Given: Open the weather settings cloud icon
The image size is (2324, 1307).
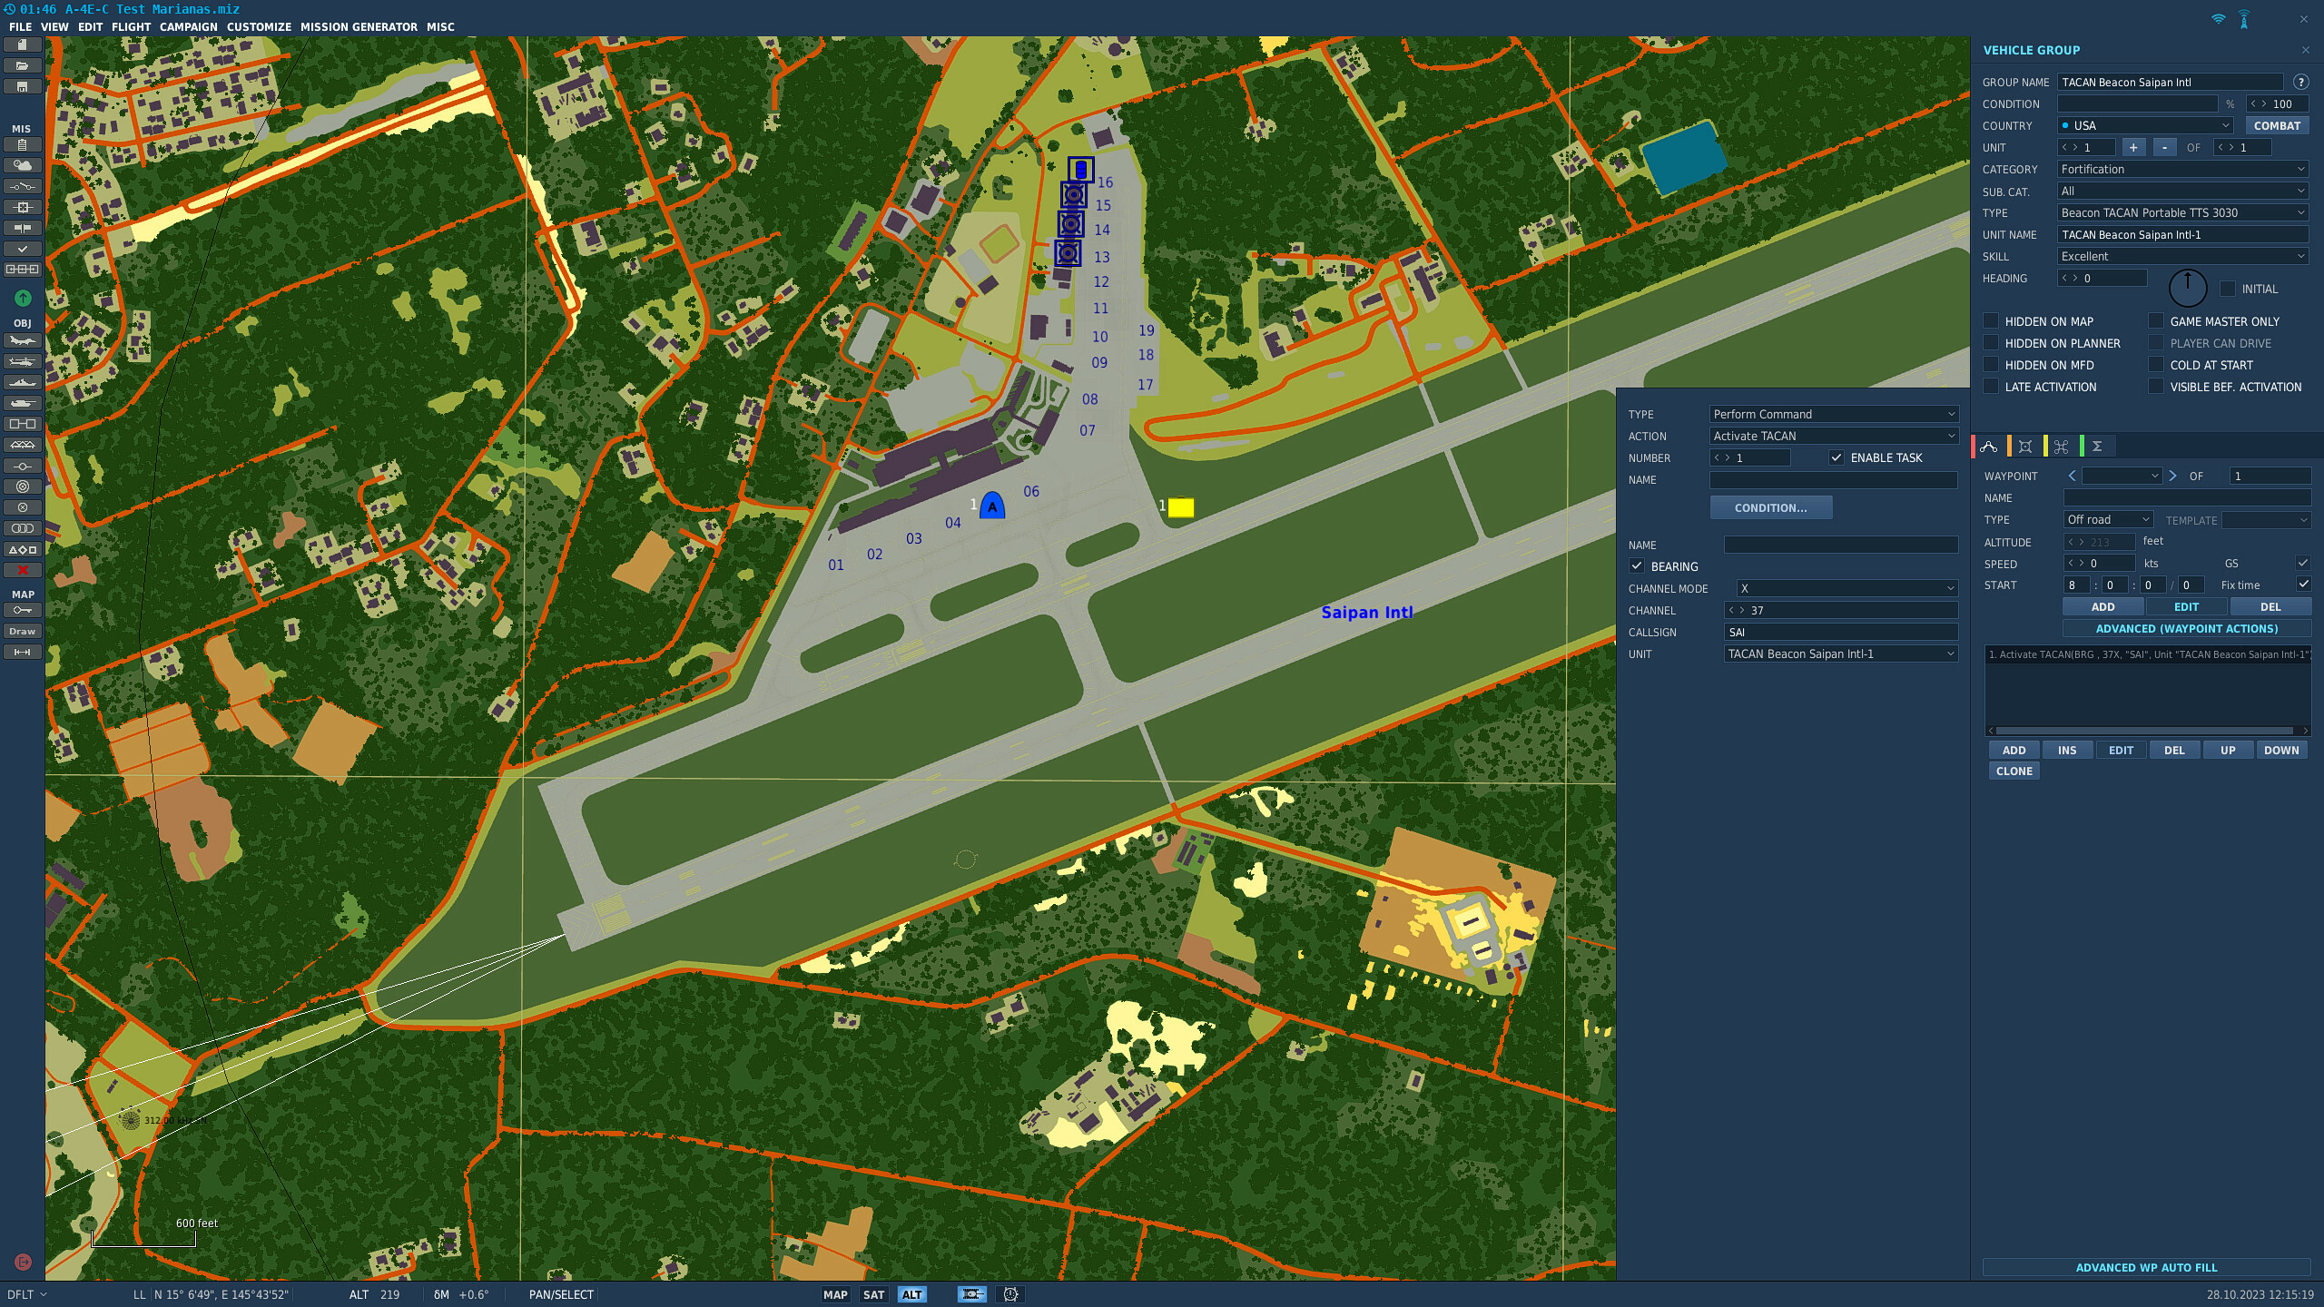Looking at the screenshot, I should tap(23, 165).
